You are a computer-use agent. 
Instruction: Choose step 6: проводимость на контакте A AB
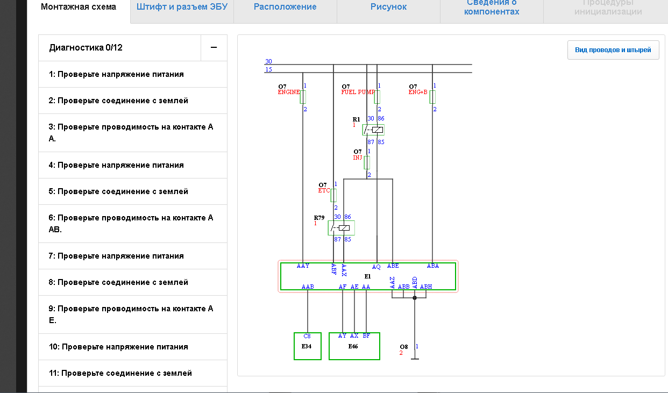pos(133,224)
